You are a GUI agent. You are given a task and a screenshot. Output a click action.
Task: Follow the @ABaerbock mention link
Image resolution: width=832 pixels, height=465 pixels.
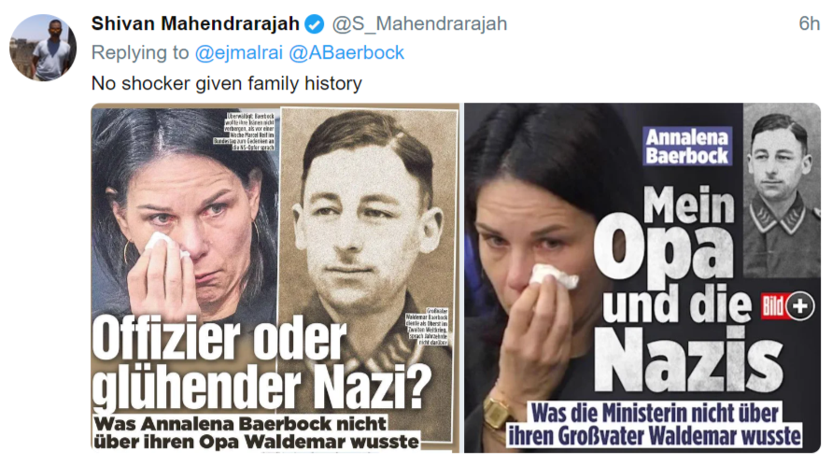coord(346,52)
